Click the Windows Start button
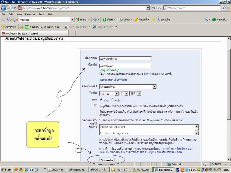 point(6,170)
